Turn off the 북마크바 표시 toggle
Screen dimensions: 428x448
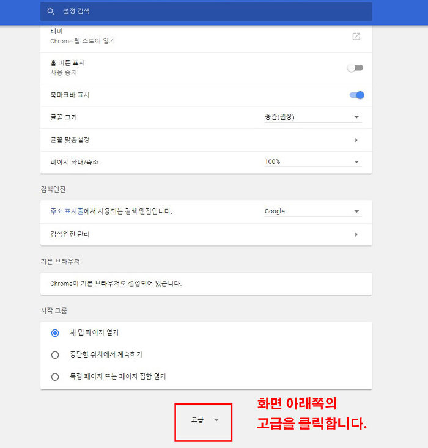[356, 95]
